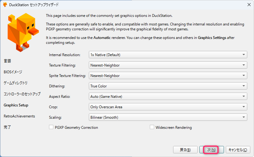The image size is (254, 157).
Task: Click the 次(N) next button
Action: click(x=211, y=150)
